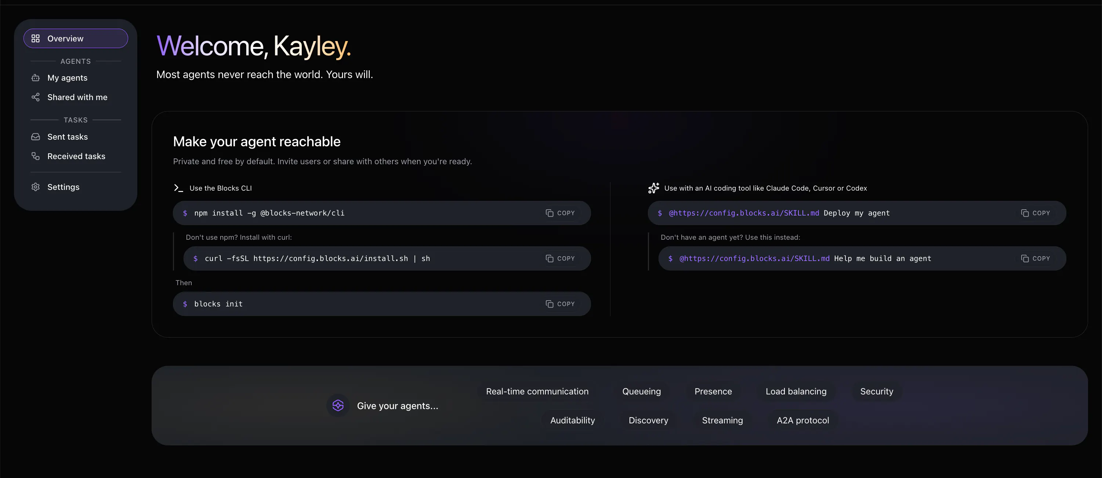The height and width of the screenshot is (478, 1102).
Task: Click the Make your agent reachable heading
Action: tap(257, 141)
